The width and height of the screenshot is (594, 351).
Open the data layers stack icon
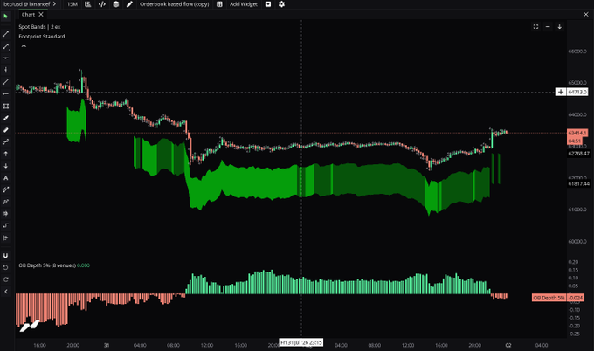click(116, 4)
